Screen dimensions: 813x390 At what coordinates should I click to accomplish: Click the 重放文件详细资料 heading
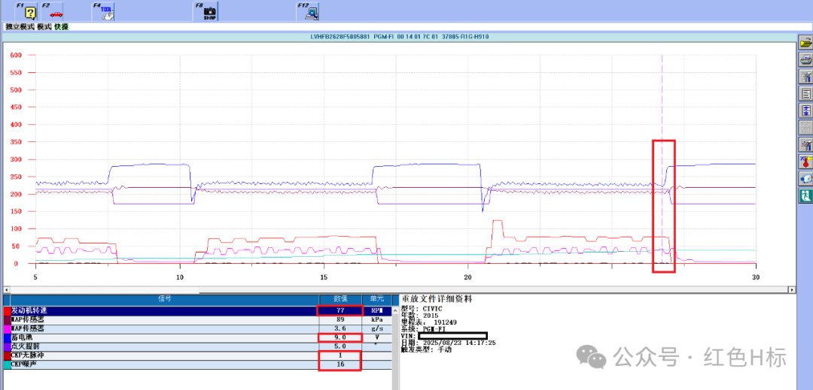(x=436, y=299)
